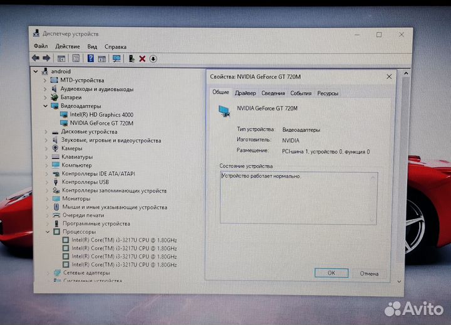This screenshot has height=325, width=451.
Task: Collapse the Процессоры category
Action: coord(45,232)
